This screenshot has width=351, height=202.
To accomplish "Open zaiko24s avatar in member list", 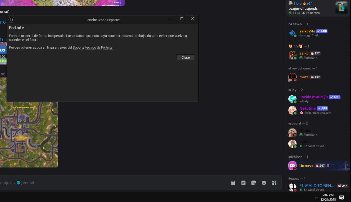I will (x=292, y=33).
